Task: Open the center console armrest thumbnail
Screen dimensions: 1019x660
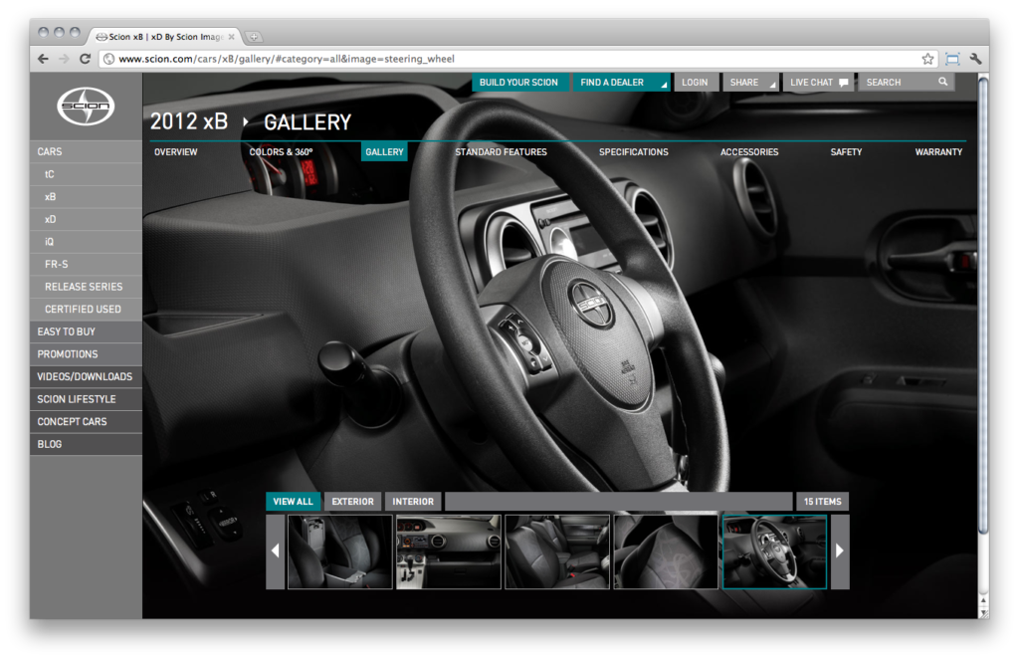Action: point(340,552)
